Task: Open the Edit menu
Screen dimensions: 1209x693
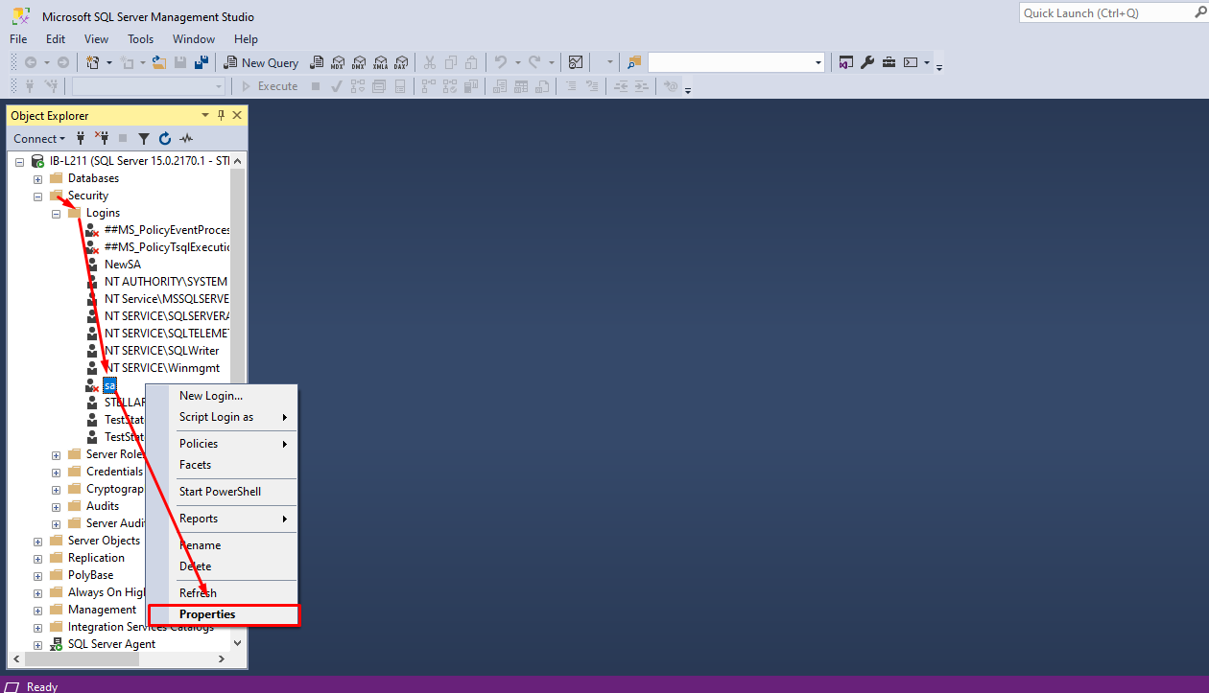Action: 56,39
